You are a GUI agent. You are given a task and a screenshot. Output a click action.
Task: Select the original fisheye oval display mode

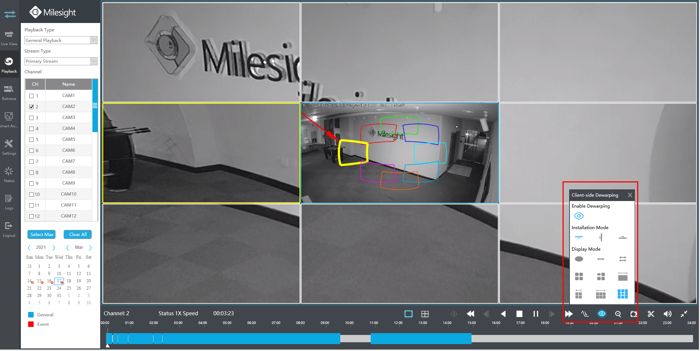(579, 259)
